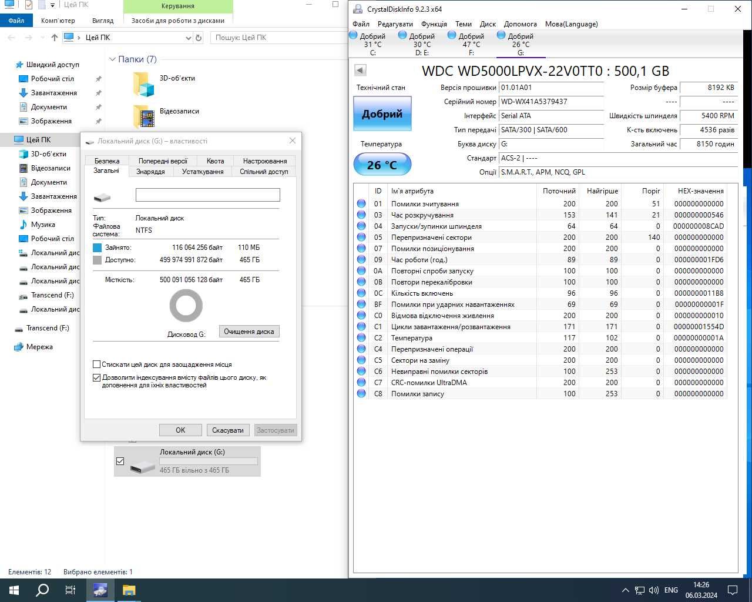Open the Теми menu

point(464,24)
